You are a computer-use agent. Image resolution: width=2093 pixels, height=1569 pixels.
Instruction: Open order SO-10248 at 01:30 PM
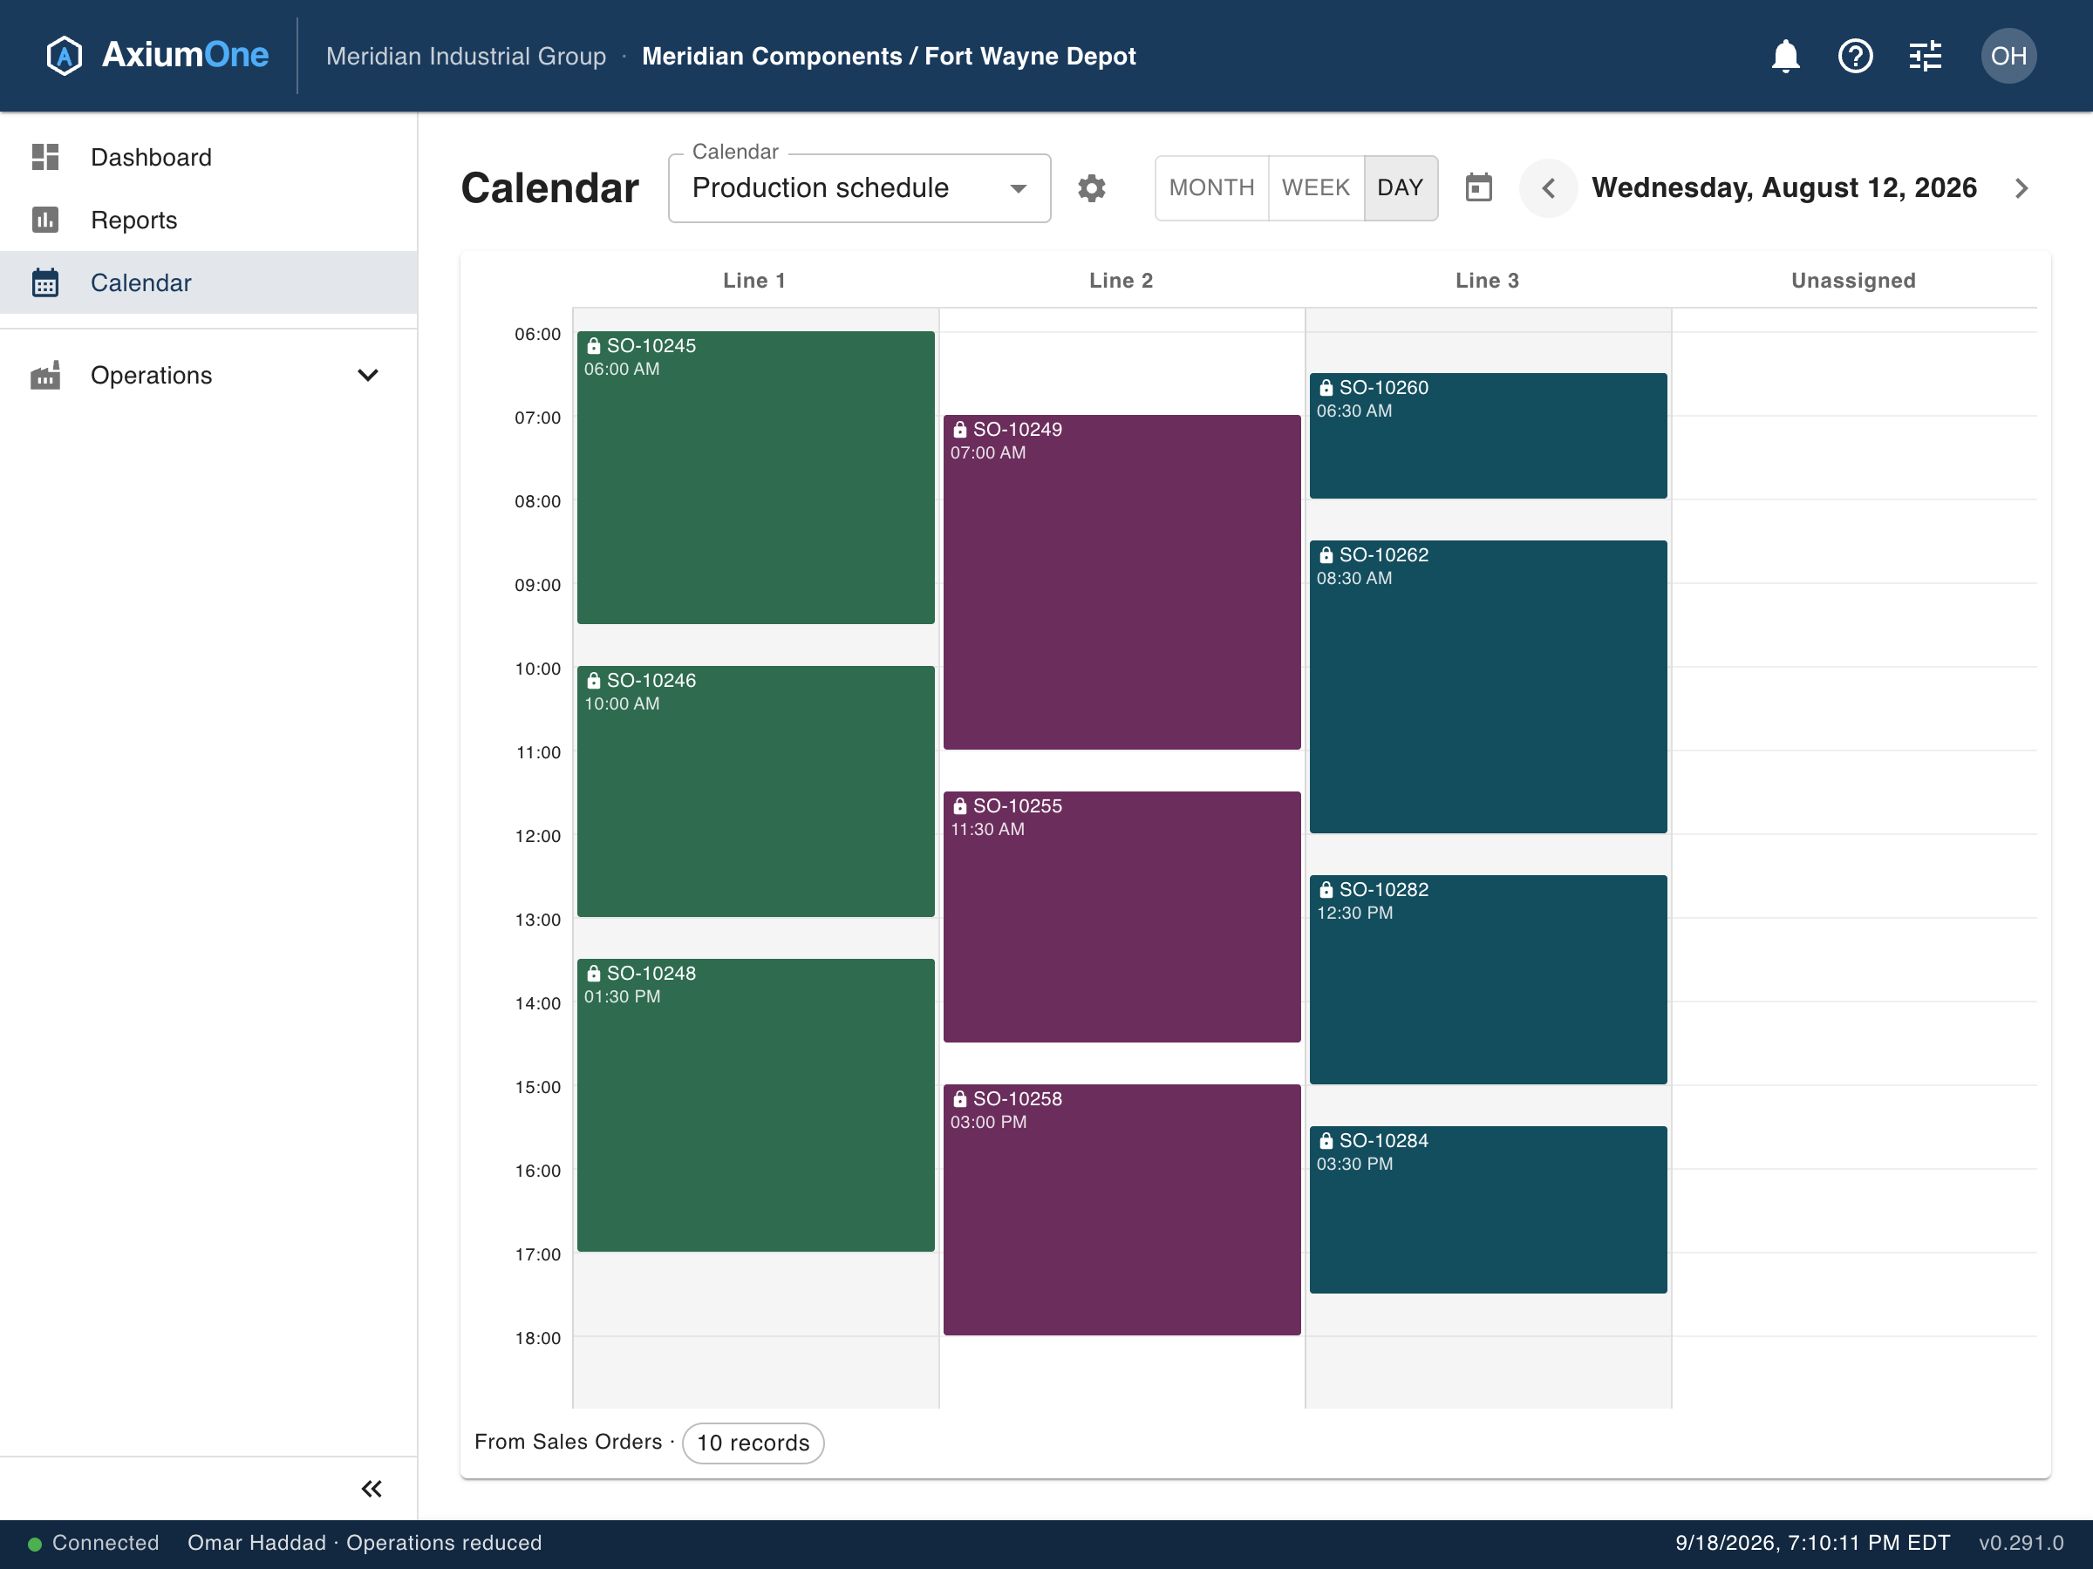click(756, 1105)
